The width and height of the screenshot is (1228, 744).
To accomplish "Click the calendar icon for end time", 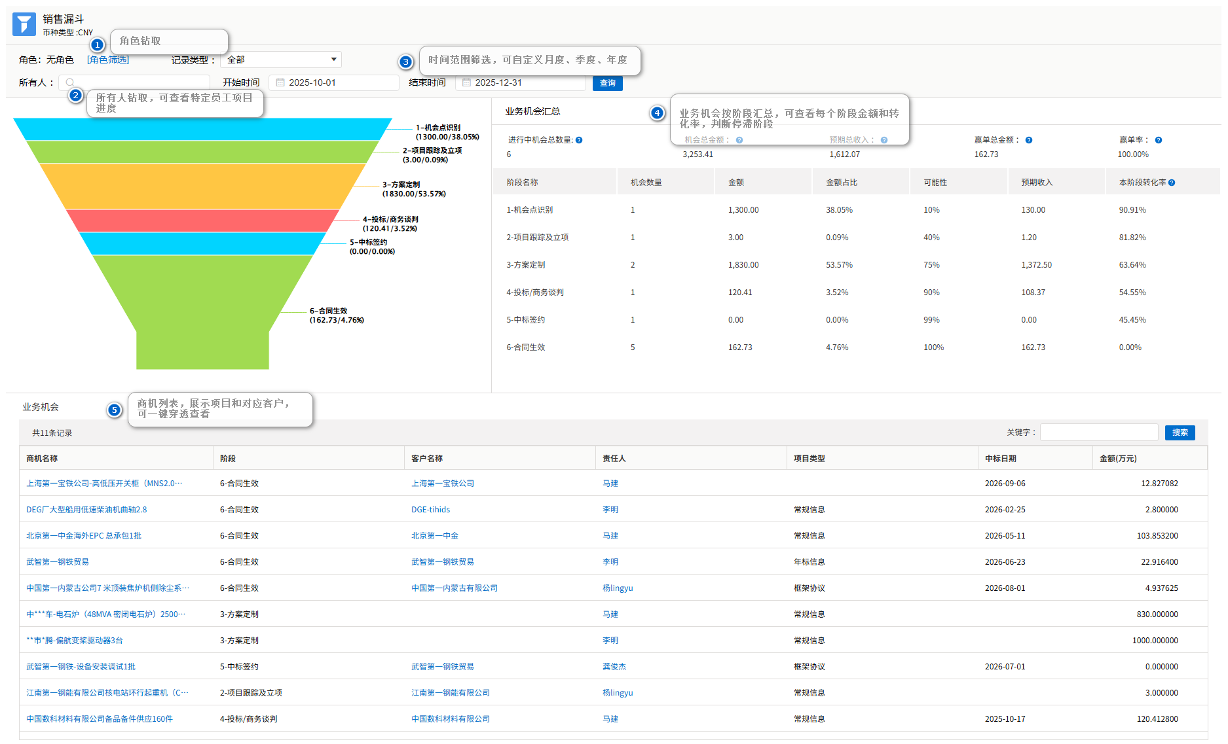I will pos(466,82).
